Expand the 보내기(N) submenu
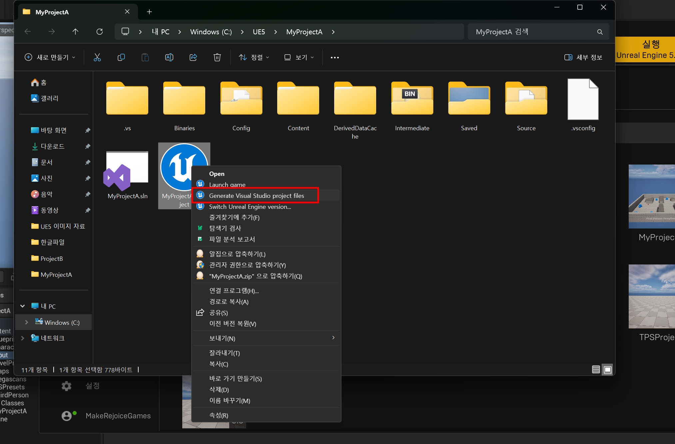 [267, 338]
